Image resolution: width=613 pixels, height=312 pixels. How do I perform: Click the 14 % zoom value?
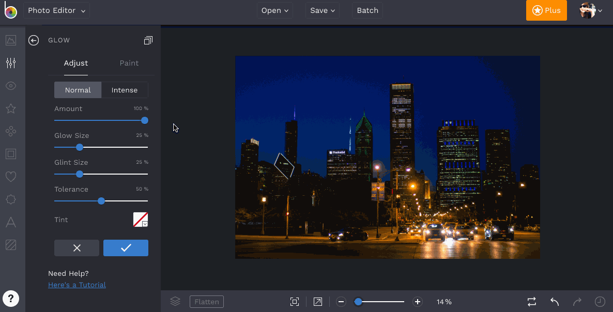(x=444, y=302)
